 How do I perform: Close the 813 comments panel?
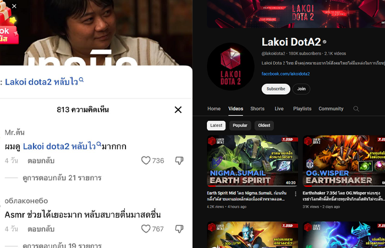click(x=178, y=110)
